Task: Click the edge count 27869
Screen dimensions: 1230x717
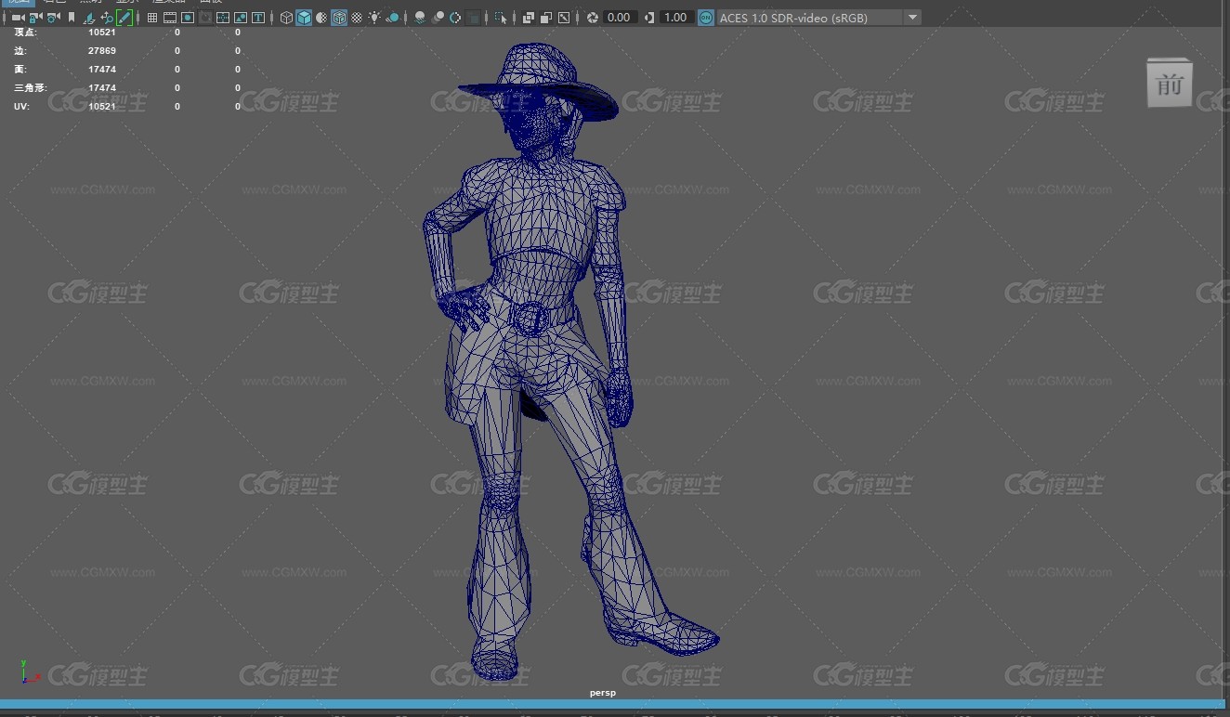Action: coord(102,51)
